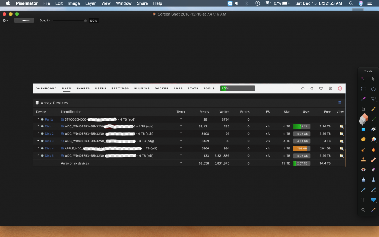Click the Opacity slider track
This screenshot has width=379, height=237.
[70, 21]
